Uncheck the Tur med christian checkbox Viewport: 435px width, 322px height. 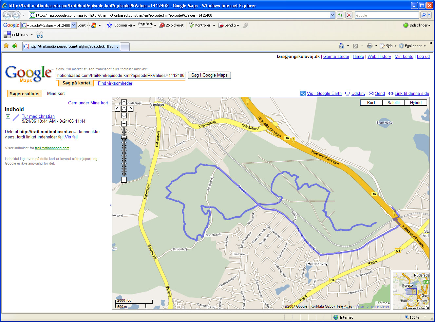pos(8,116)
